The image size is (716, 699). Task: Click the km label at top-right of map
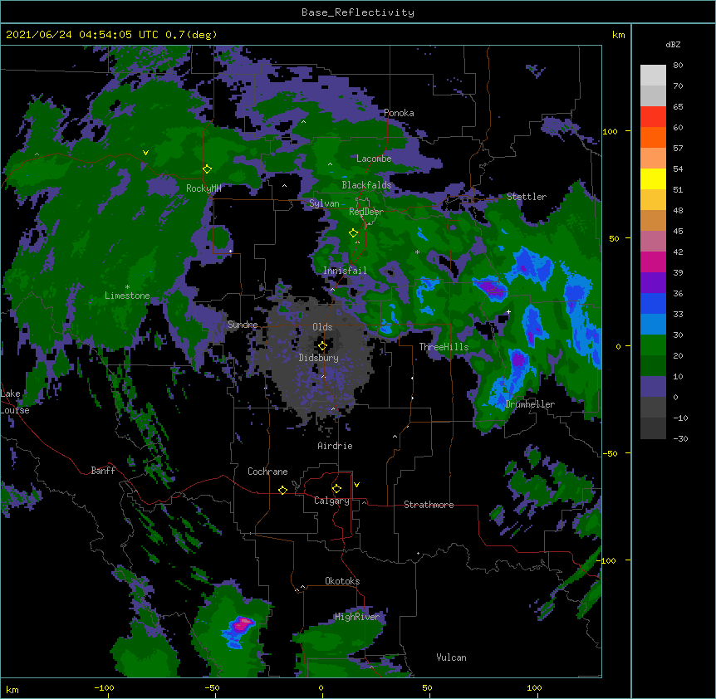pyautogui.click(x=619, y=35)
